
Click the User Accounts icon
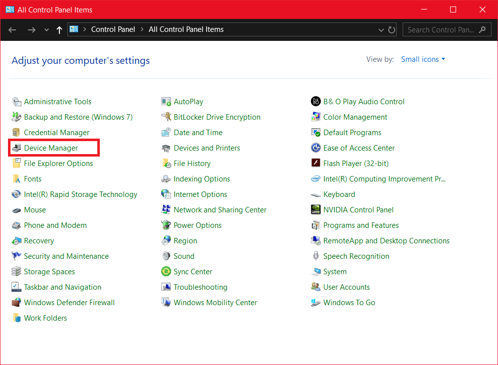tap(316, 287)
